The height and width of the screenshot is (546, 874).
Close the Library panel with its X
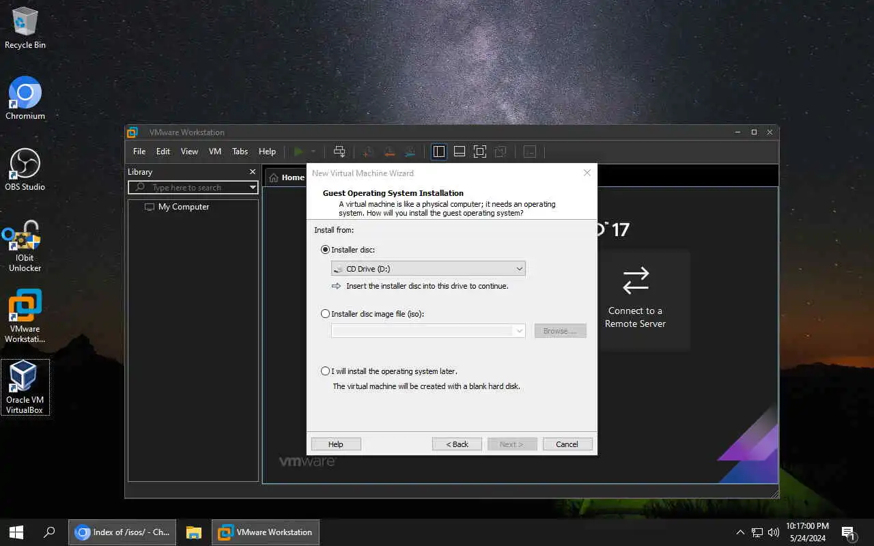pos(253,172)
